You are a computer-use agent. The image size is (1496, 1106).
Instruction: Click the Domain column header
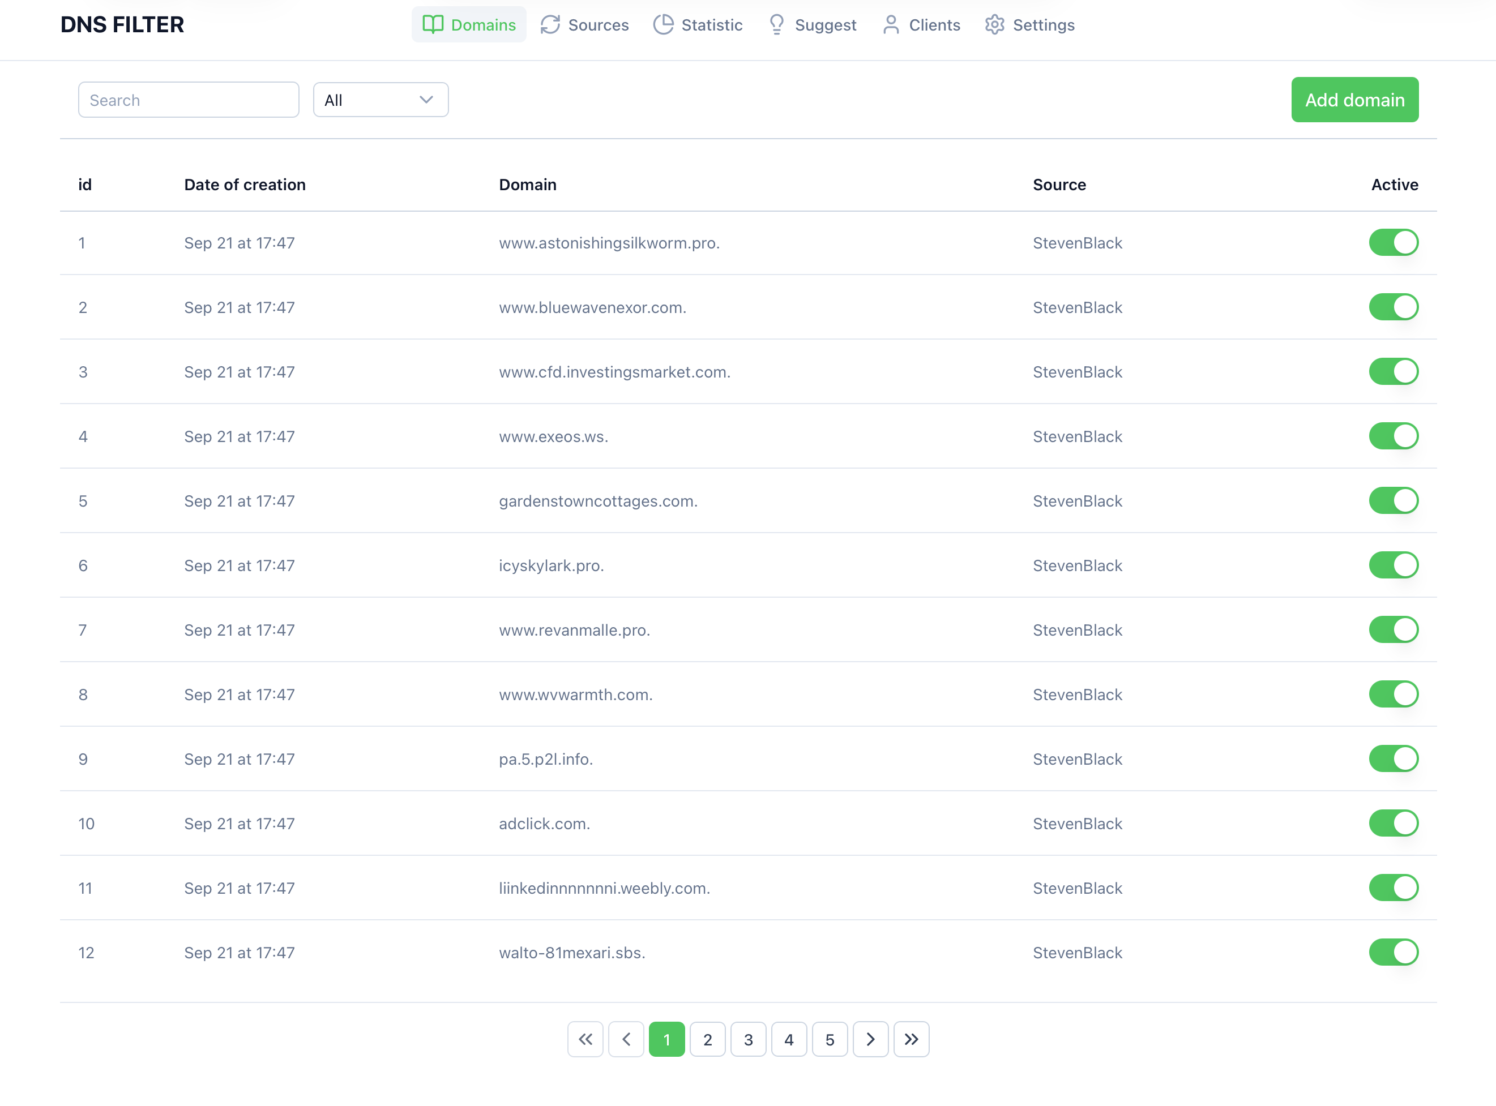(x=528, y=185)
